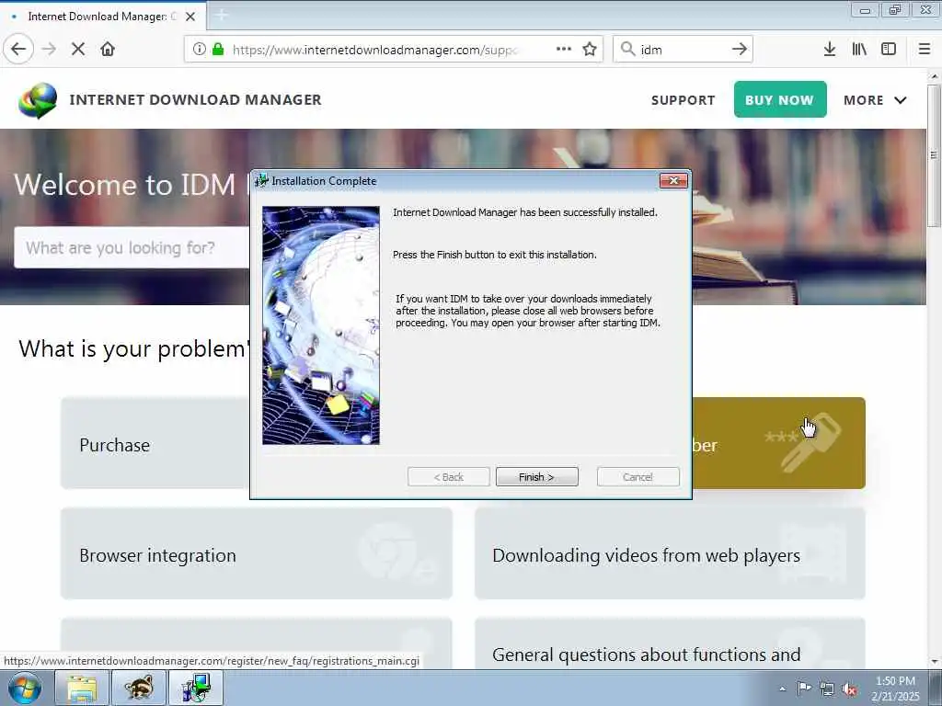Viewport: 942px width, 706px height.
Task: Click Finish in the installation dialog
Action: [536, 477]
